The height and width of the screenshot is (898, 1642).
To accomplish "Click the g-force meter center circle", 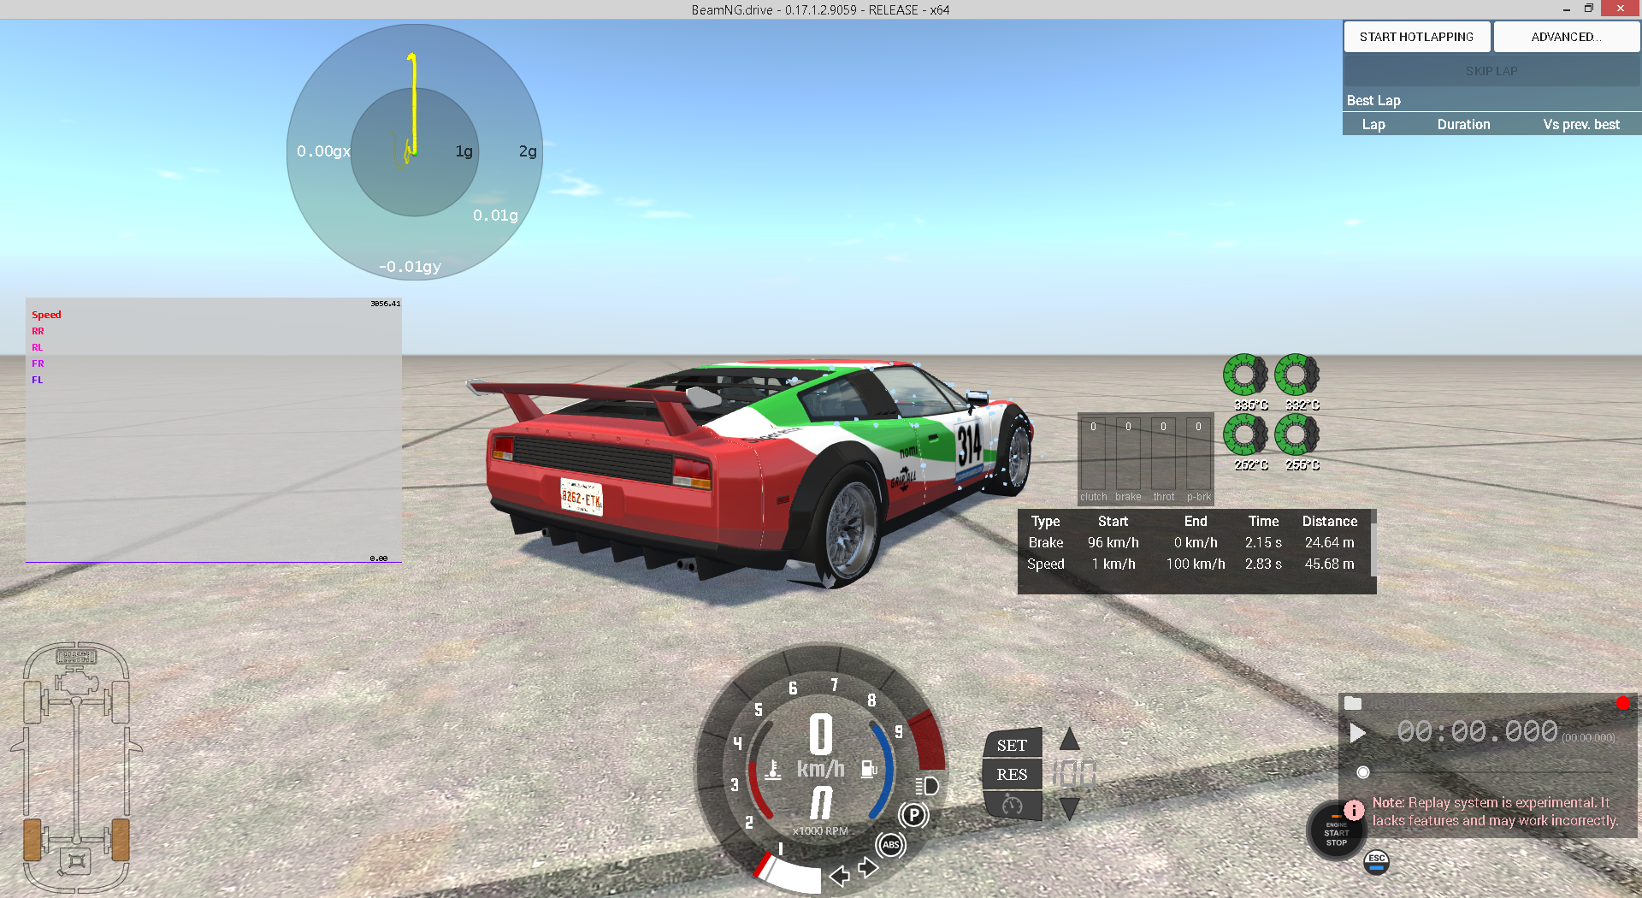I will pyautogui.click(x=414, y=152).
